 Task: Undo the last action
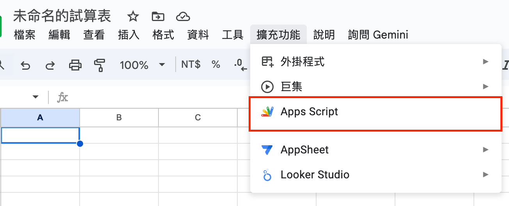[25, 65]
